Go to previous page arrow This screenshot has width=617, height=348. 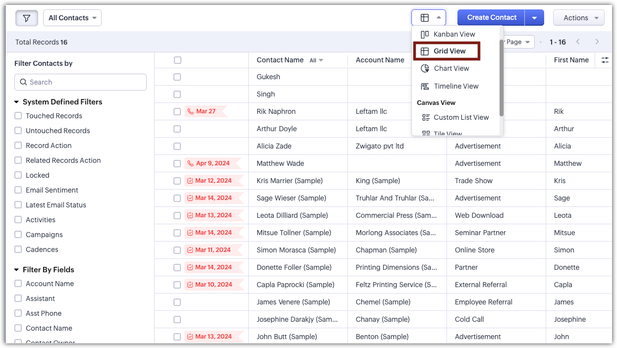(578, 42)
